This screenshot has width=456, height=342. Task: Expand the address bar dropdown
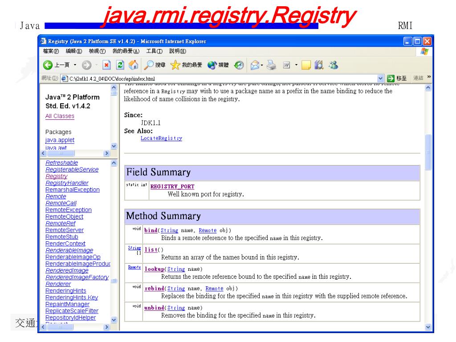[x=380, y=78]
